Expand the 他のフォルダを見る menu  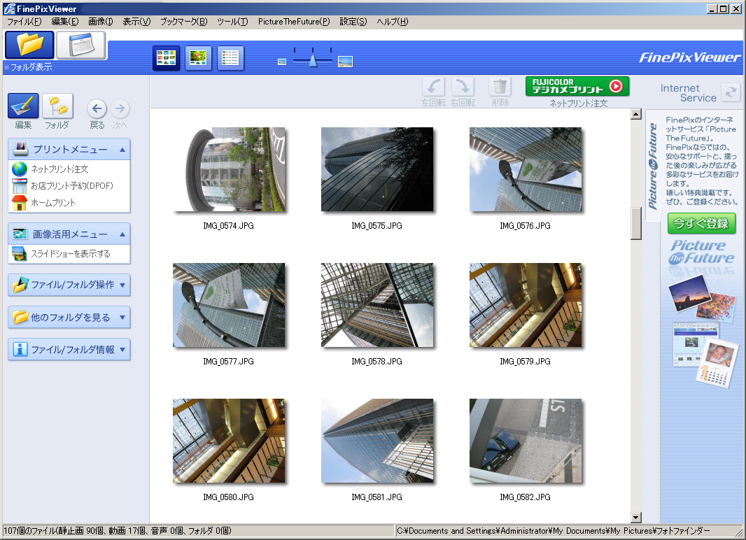tap(68, 317)
